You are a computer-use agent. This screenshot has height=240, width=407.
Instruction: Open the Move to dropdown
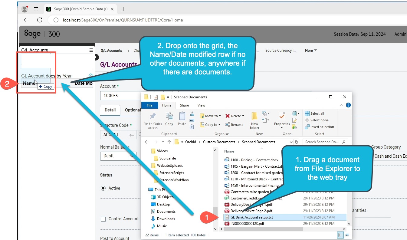coord(210,116)
